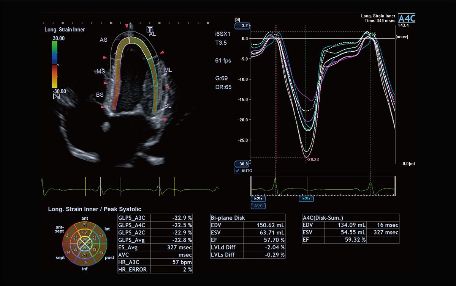
Task: Click Bi-plane EF value 57.70 %
Action: (x=274, y=240)
